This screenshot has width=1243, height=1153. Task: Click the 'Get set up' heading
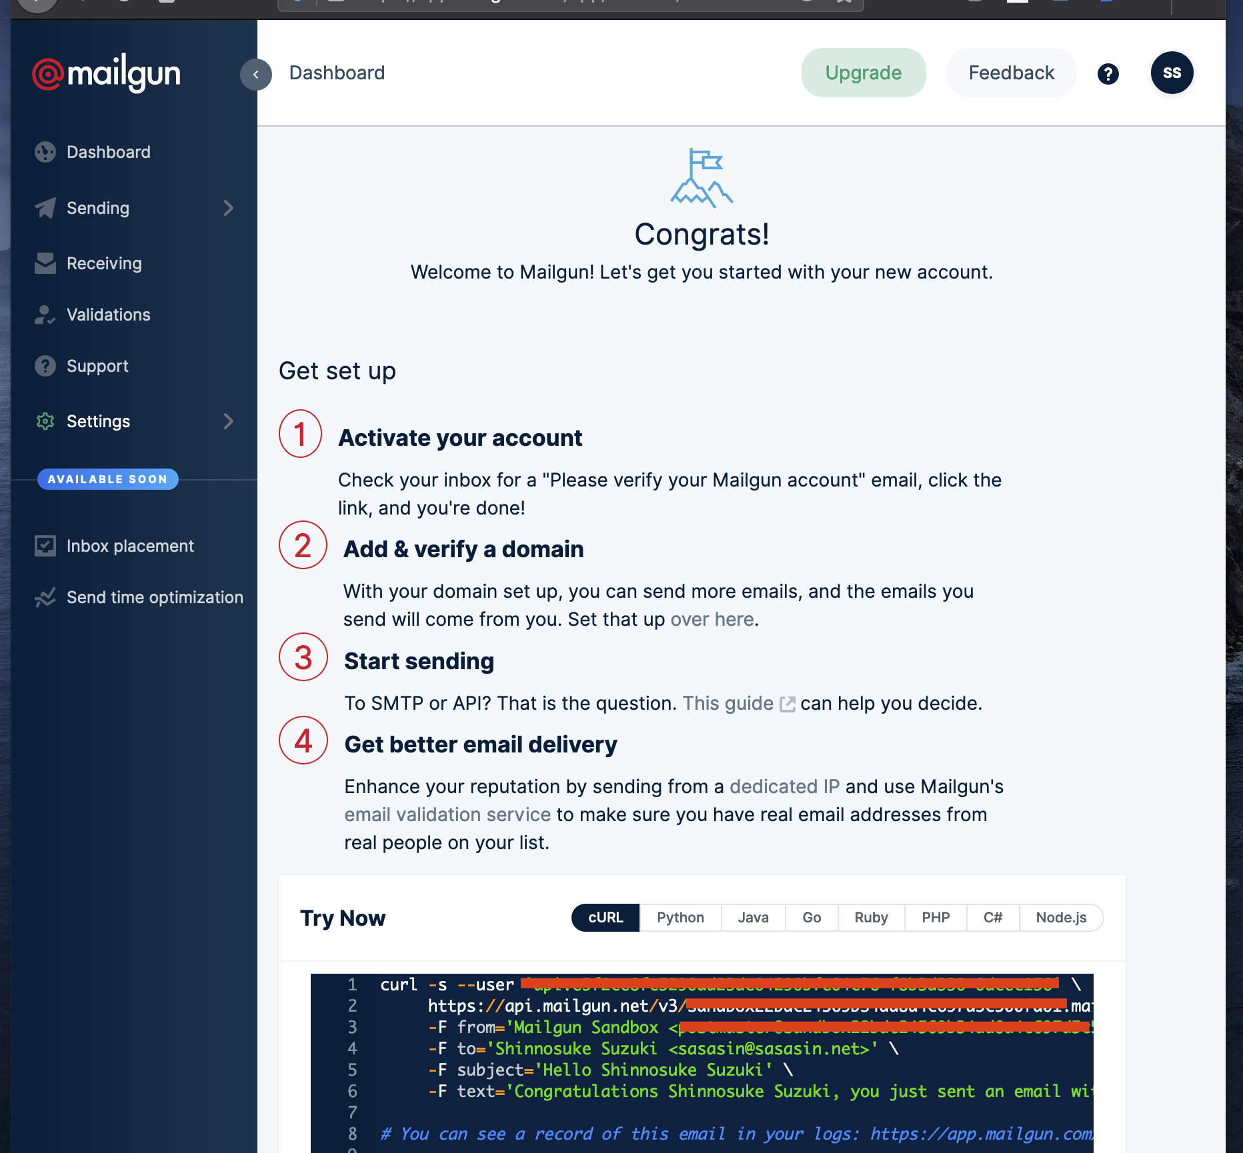337,371
